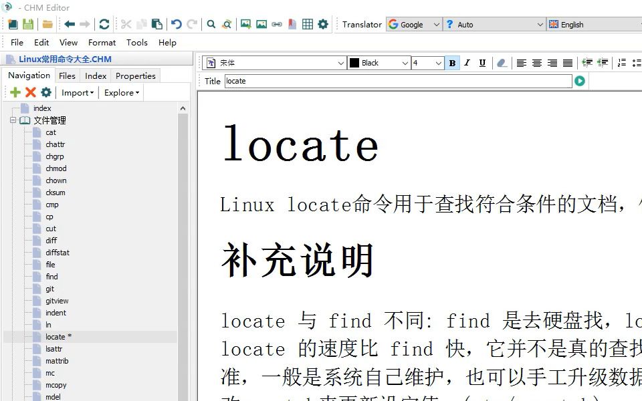Switch to the Properties tab
Image resolution: width=642 pixels, height=401 pixels.
136,76
